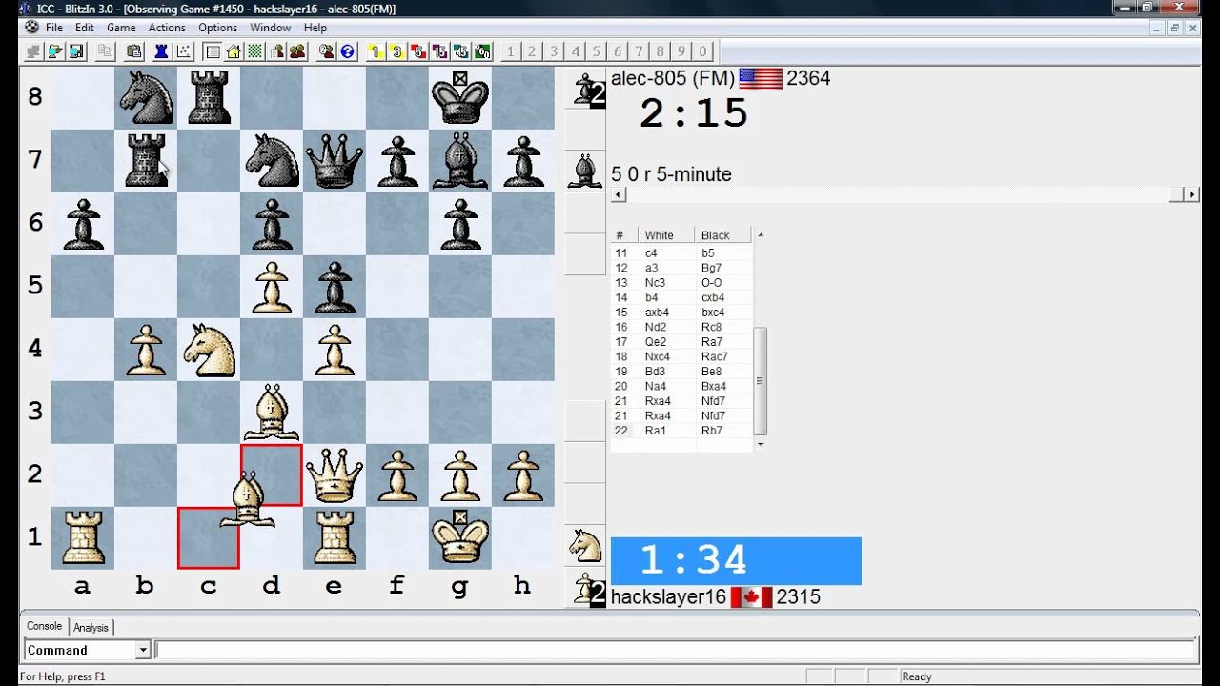The width and height of the screenshot is (1220, 686).
Task: Click the dotted graph toolbar icon
Action: [183, 51]
